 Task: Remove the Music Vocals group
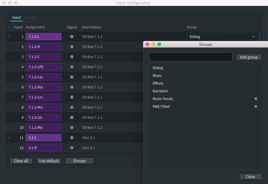coord(255,99)
